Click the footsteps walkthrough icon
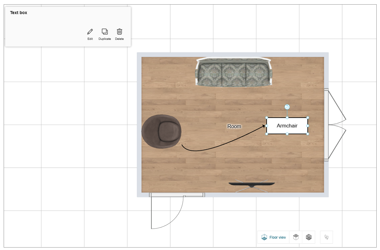The height and width of the screenshot is (250, 380). pyautogui.click(x=326, y=237)
